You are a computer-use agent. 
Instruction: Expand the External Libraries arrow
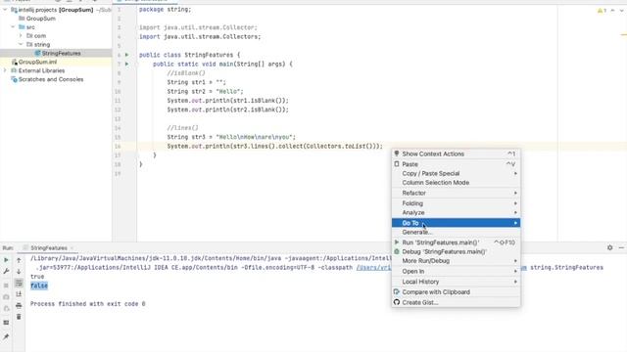(x=5, y=70)
